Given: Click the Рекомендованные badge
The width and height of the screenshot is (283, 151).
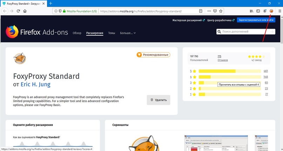Looking at the screenshot, I should tap(153, 55).
